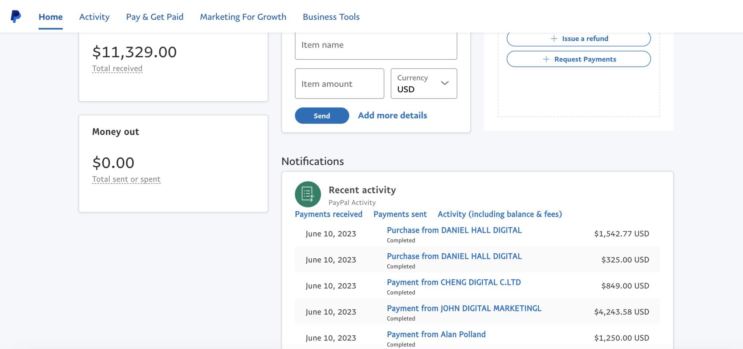The image size is (743, 349).
Task: Click the PayPal logo icon
Action: [16, 16]
